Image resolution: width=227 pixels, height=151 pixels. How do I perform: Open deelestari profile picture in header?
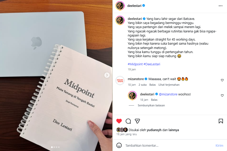point(120,6)
